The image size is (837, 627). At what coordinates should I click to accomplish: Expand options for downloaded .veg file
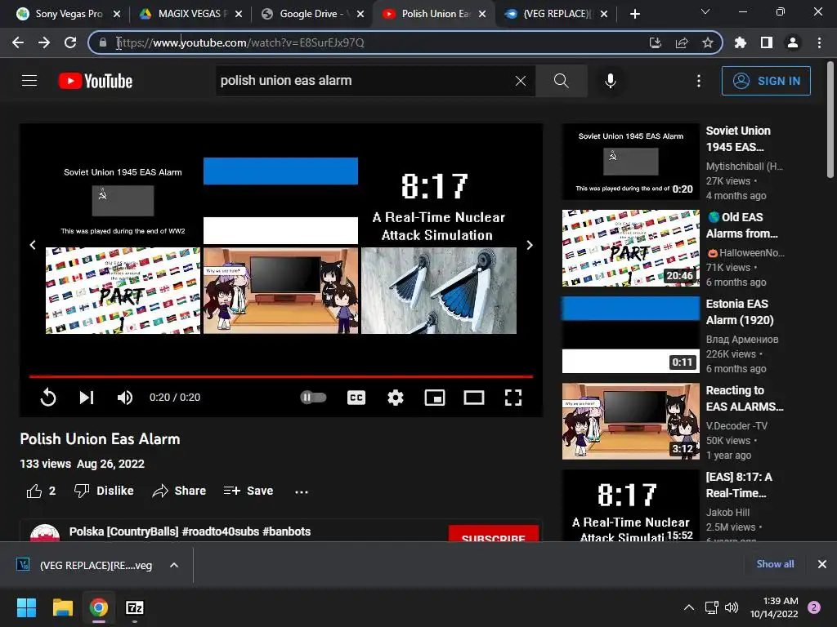point(174,565)
